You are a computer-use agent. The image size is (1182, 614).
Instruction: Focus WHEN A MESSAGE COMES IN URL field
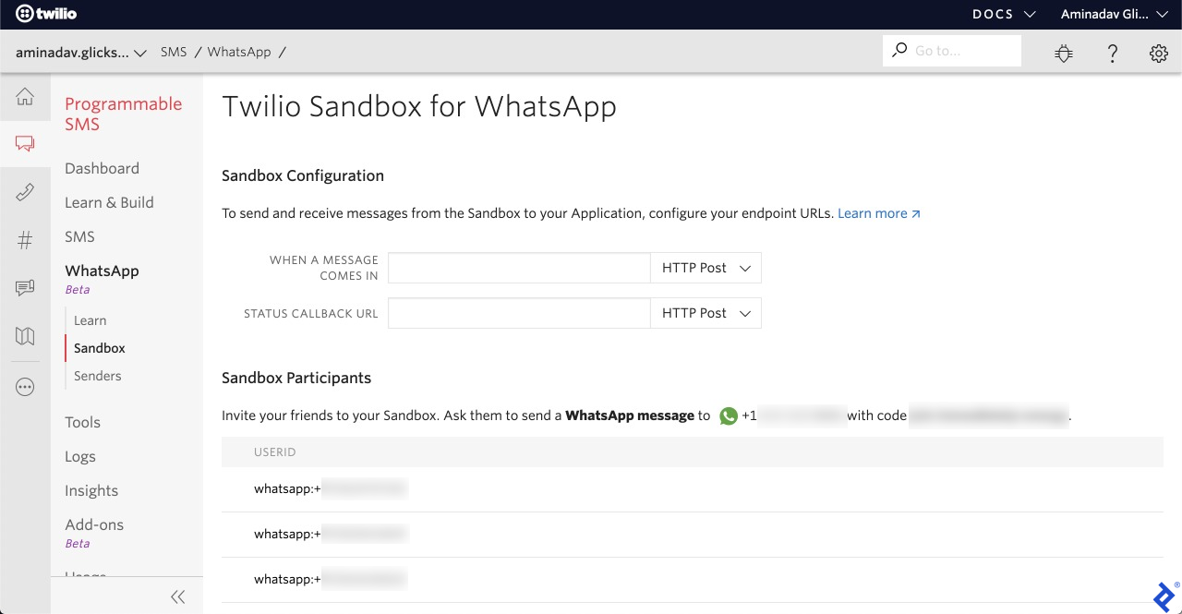pyautogui.click(x=519, y=268)
